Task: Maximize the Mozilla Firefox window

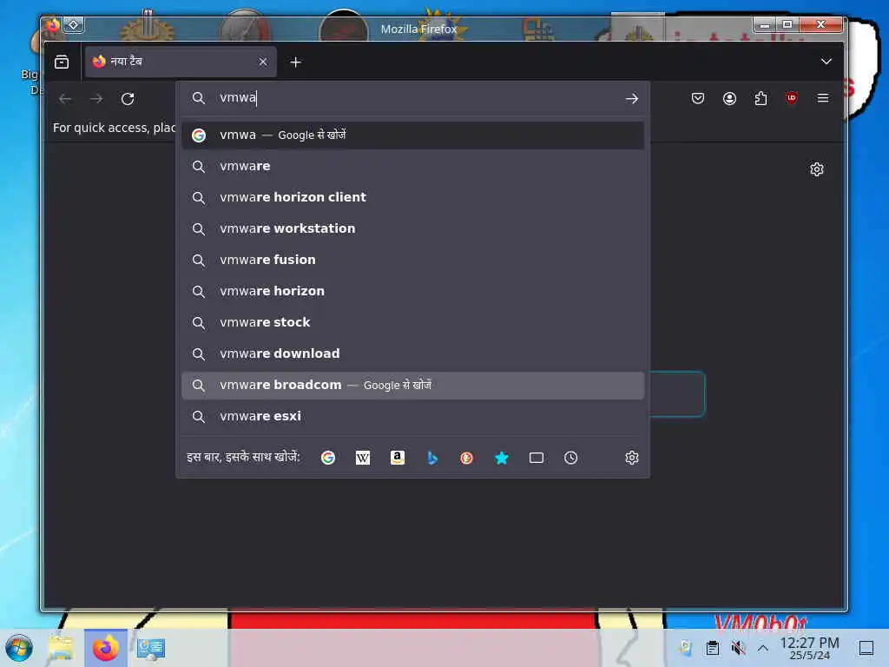Action: [787, 24]
